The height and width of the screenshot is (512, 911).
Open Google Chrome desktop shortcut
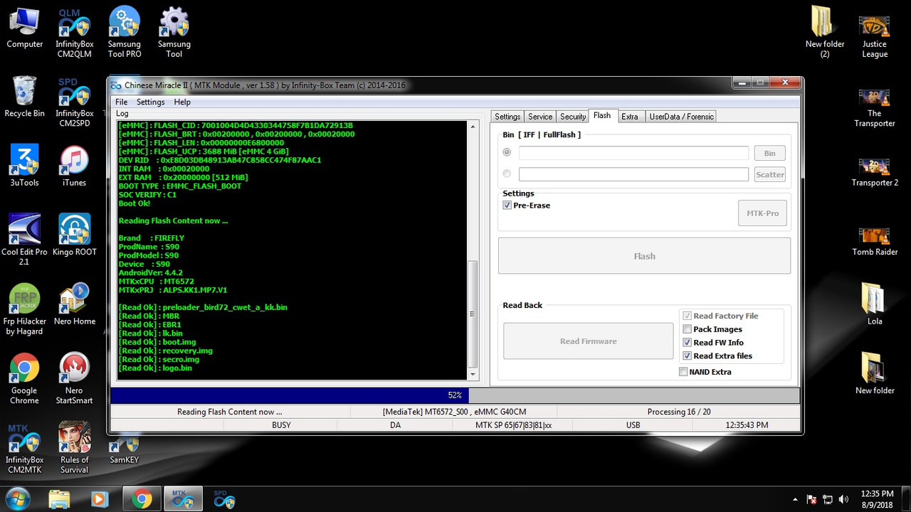click(x=24, y=378)
